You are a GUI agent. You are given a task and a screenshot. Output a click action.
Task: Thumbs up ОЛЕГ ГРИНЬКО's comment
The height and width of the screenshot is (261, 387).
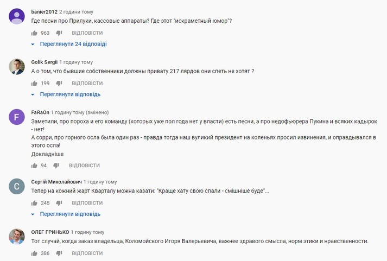(x=34, y=253)
